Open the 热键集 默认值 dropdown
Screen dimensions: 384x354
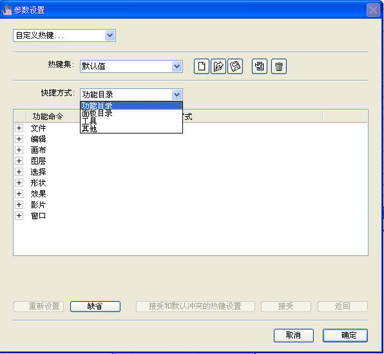coord(131,66)
